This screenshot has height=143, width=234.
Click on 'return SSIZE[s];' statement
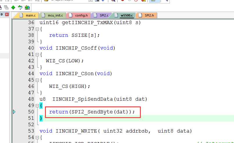(74, 35)
